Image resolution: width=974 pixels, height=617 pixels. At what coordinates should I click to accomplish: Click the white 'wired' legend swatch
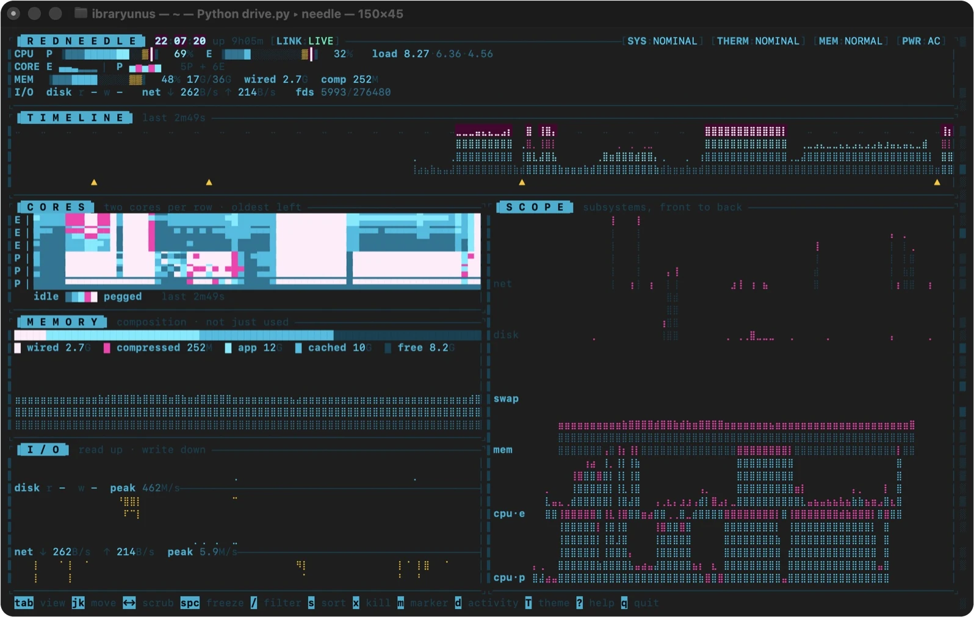(18, 348)
